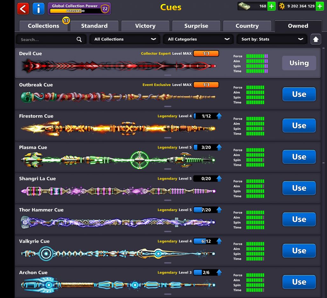The width and height of the screenshot is (327, 298).
Task: Tap the gold coin icon
Action: point(282,6)
